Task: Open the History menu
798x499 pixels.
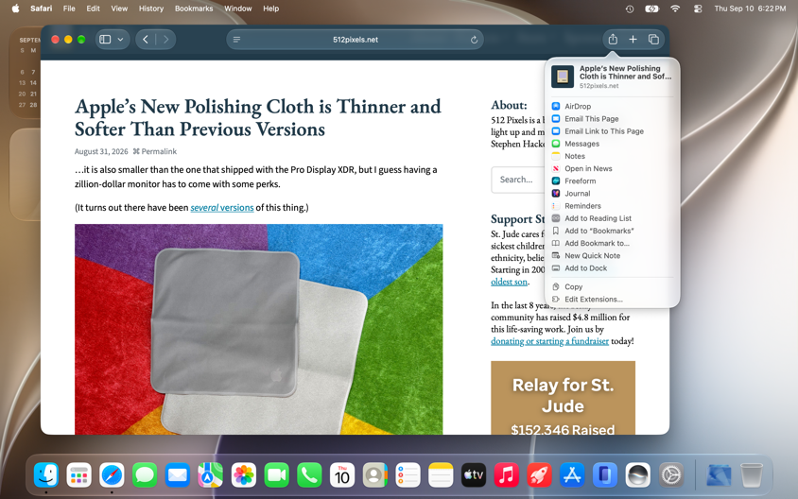Action: [x=151, y=9]
